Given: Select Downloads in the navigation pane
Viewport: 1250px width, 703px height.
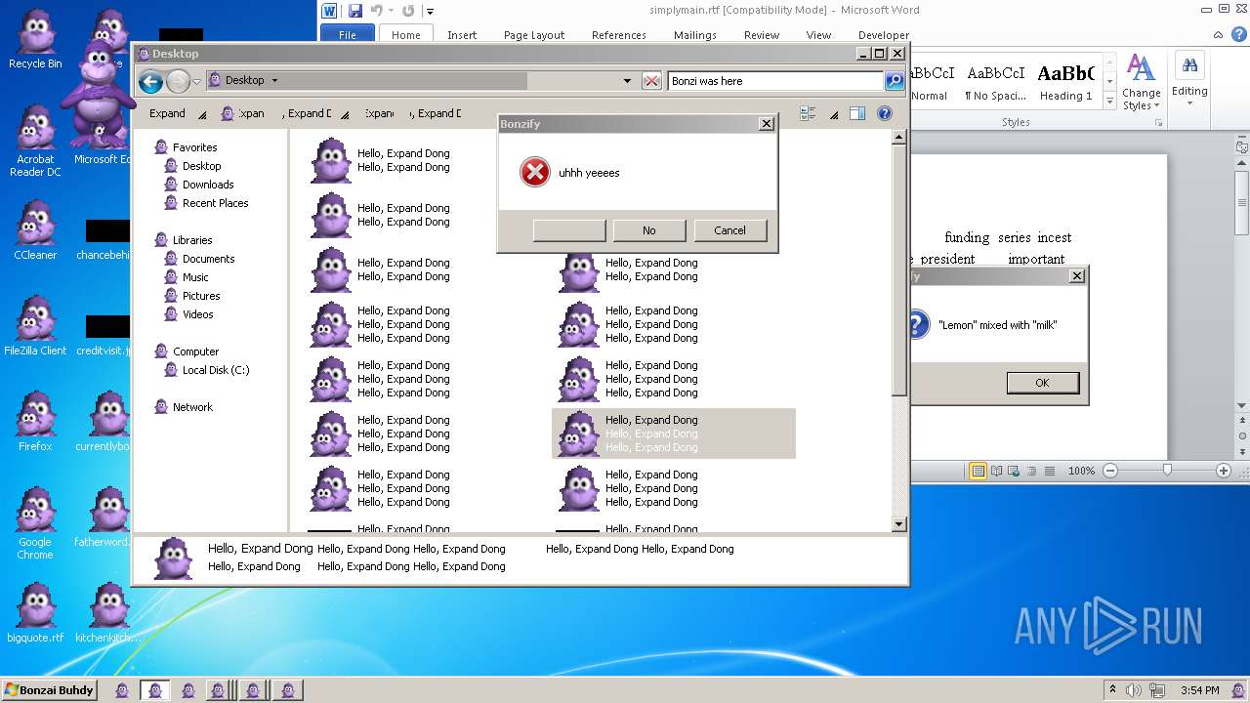Looking at the screenshot, I should pyautogui.click(x=208, y=185).
